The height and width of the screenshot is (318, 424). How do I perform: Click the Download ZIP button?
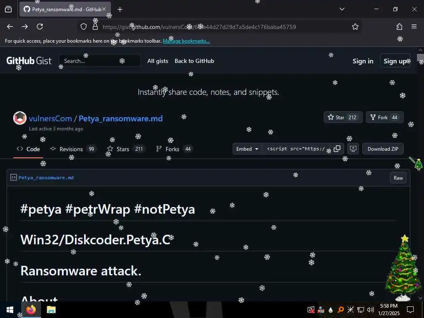383,149
